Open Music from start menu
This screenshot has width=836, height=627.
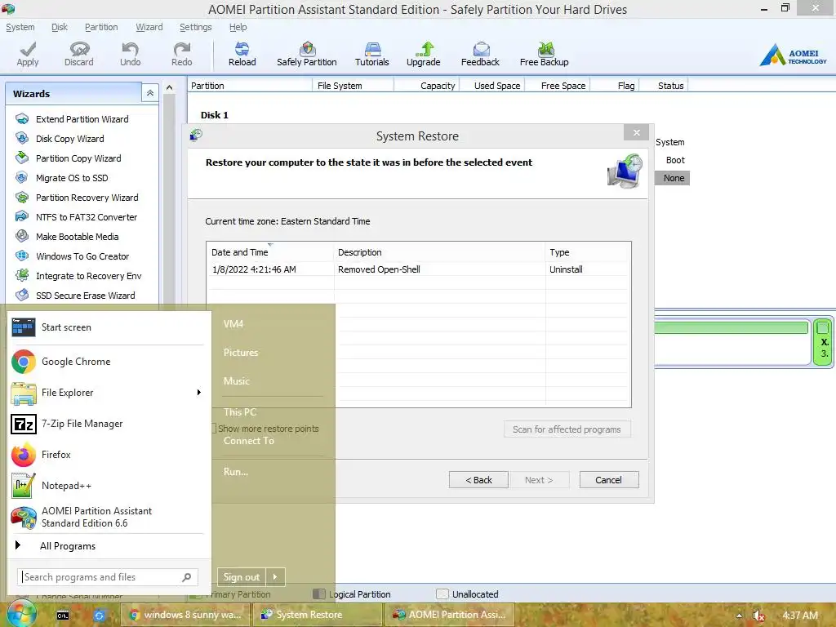(237, 381)
